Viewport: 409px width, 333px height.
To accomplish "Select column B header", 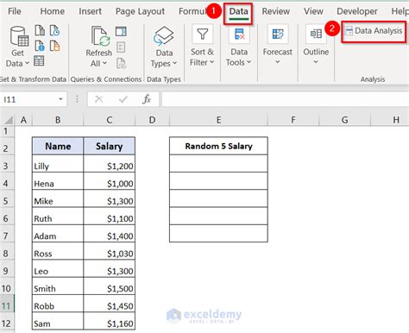I will [x=58, y=120].
